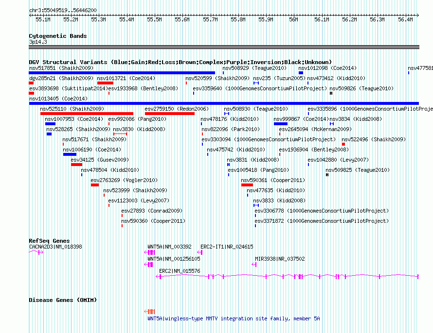Click the esv3303094 variant label
433x333 pixels.
click(x=269, y=139)
